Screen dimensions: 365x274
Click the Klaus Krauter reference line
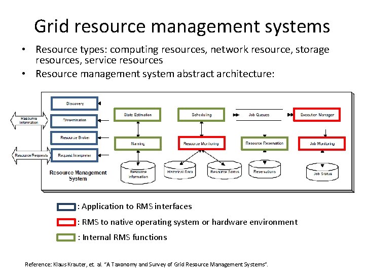(x=147, y=264)
